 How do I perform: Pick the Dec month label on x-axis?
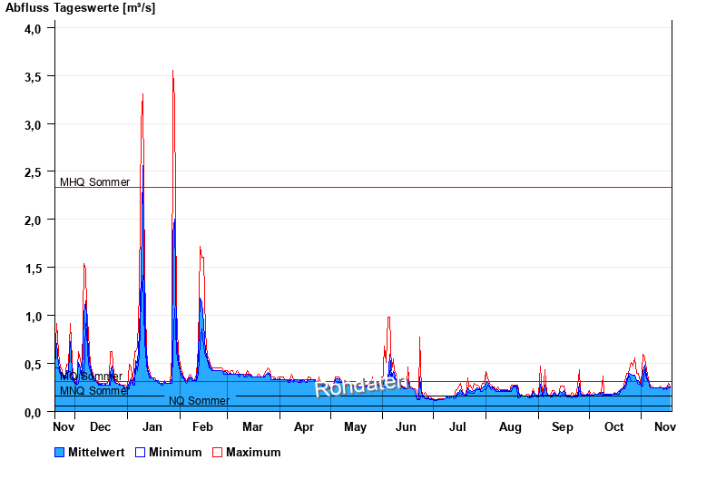(x=100, y=426)
